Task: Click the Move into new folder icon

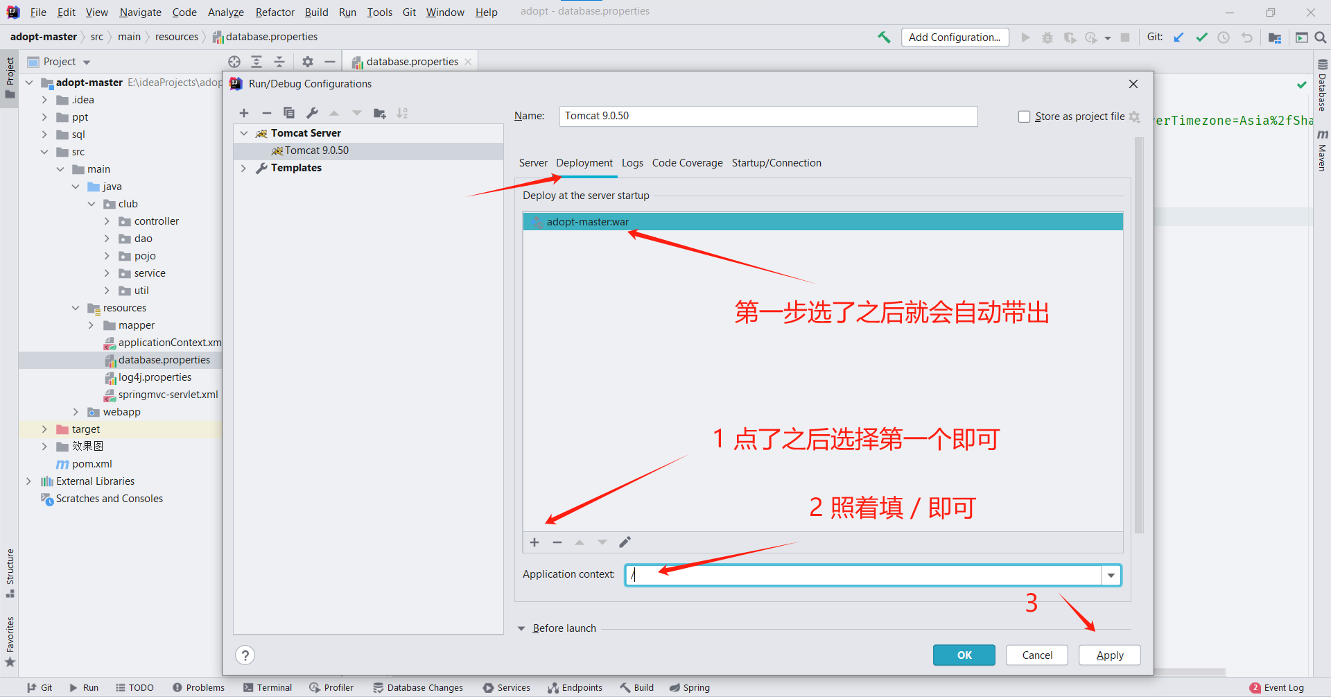Action: tap(379, 113)
